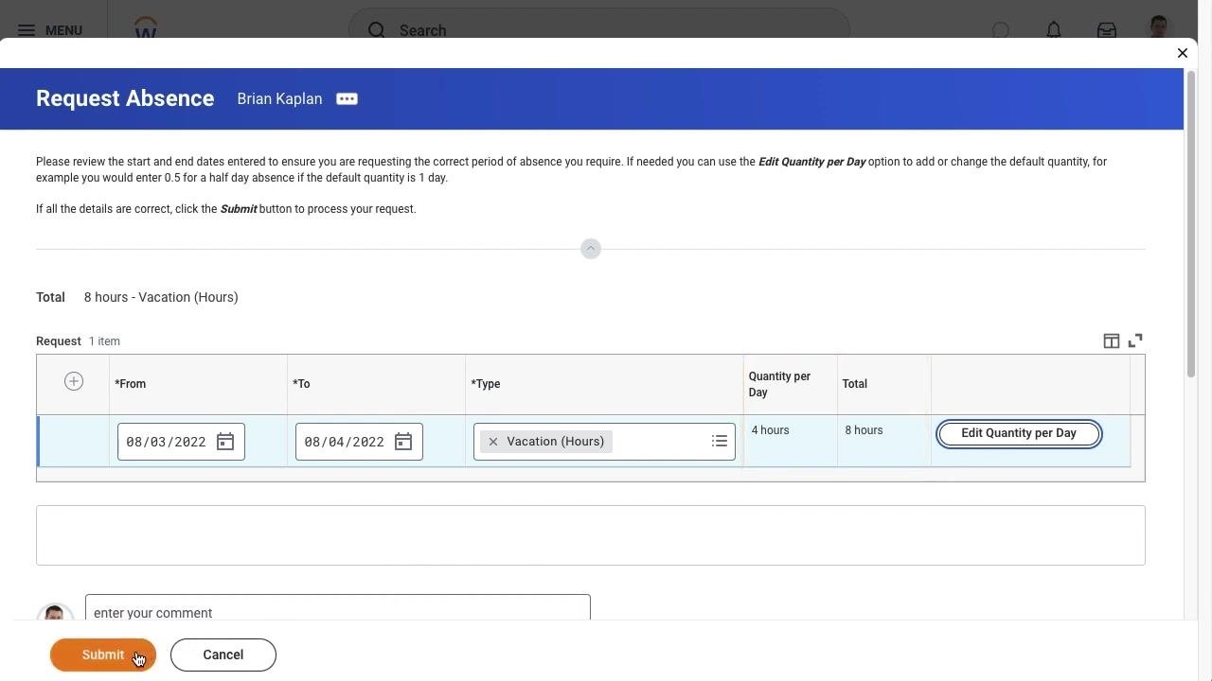Cancel the absence request
Viewport: 1212px width, 681px height.
click(x=223, y=655)
